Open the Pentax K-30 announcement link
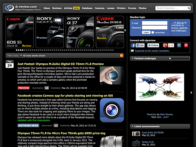196x147 pixels. (148, 142)
